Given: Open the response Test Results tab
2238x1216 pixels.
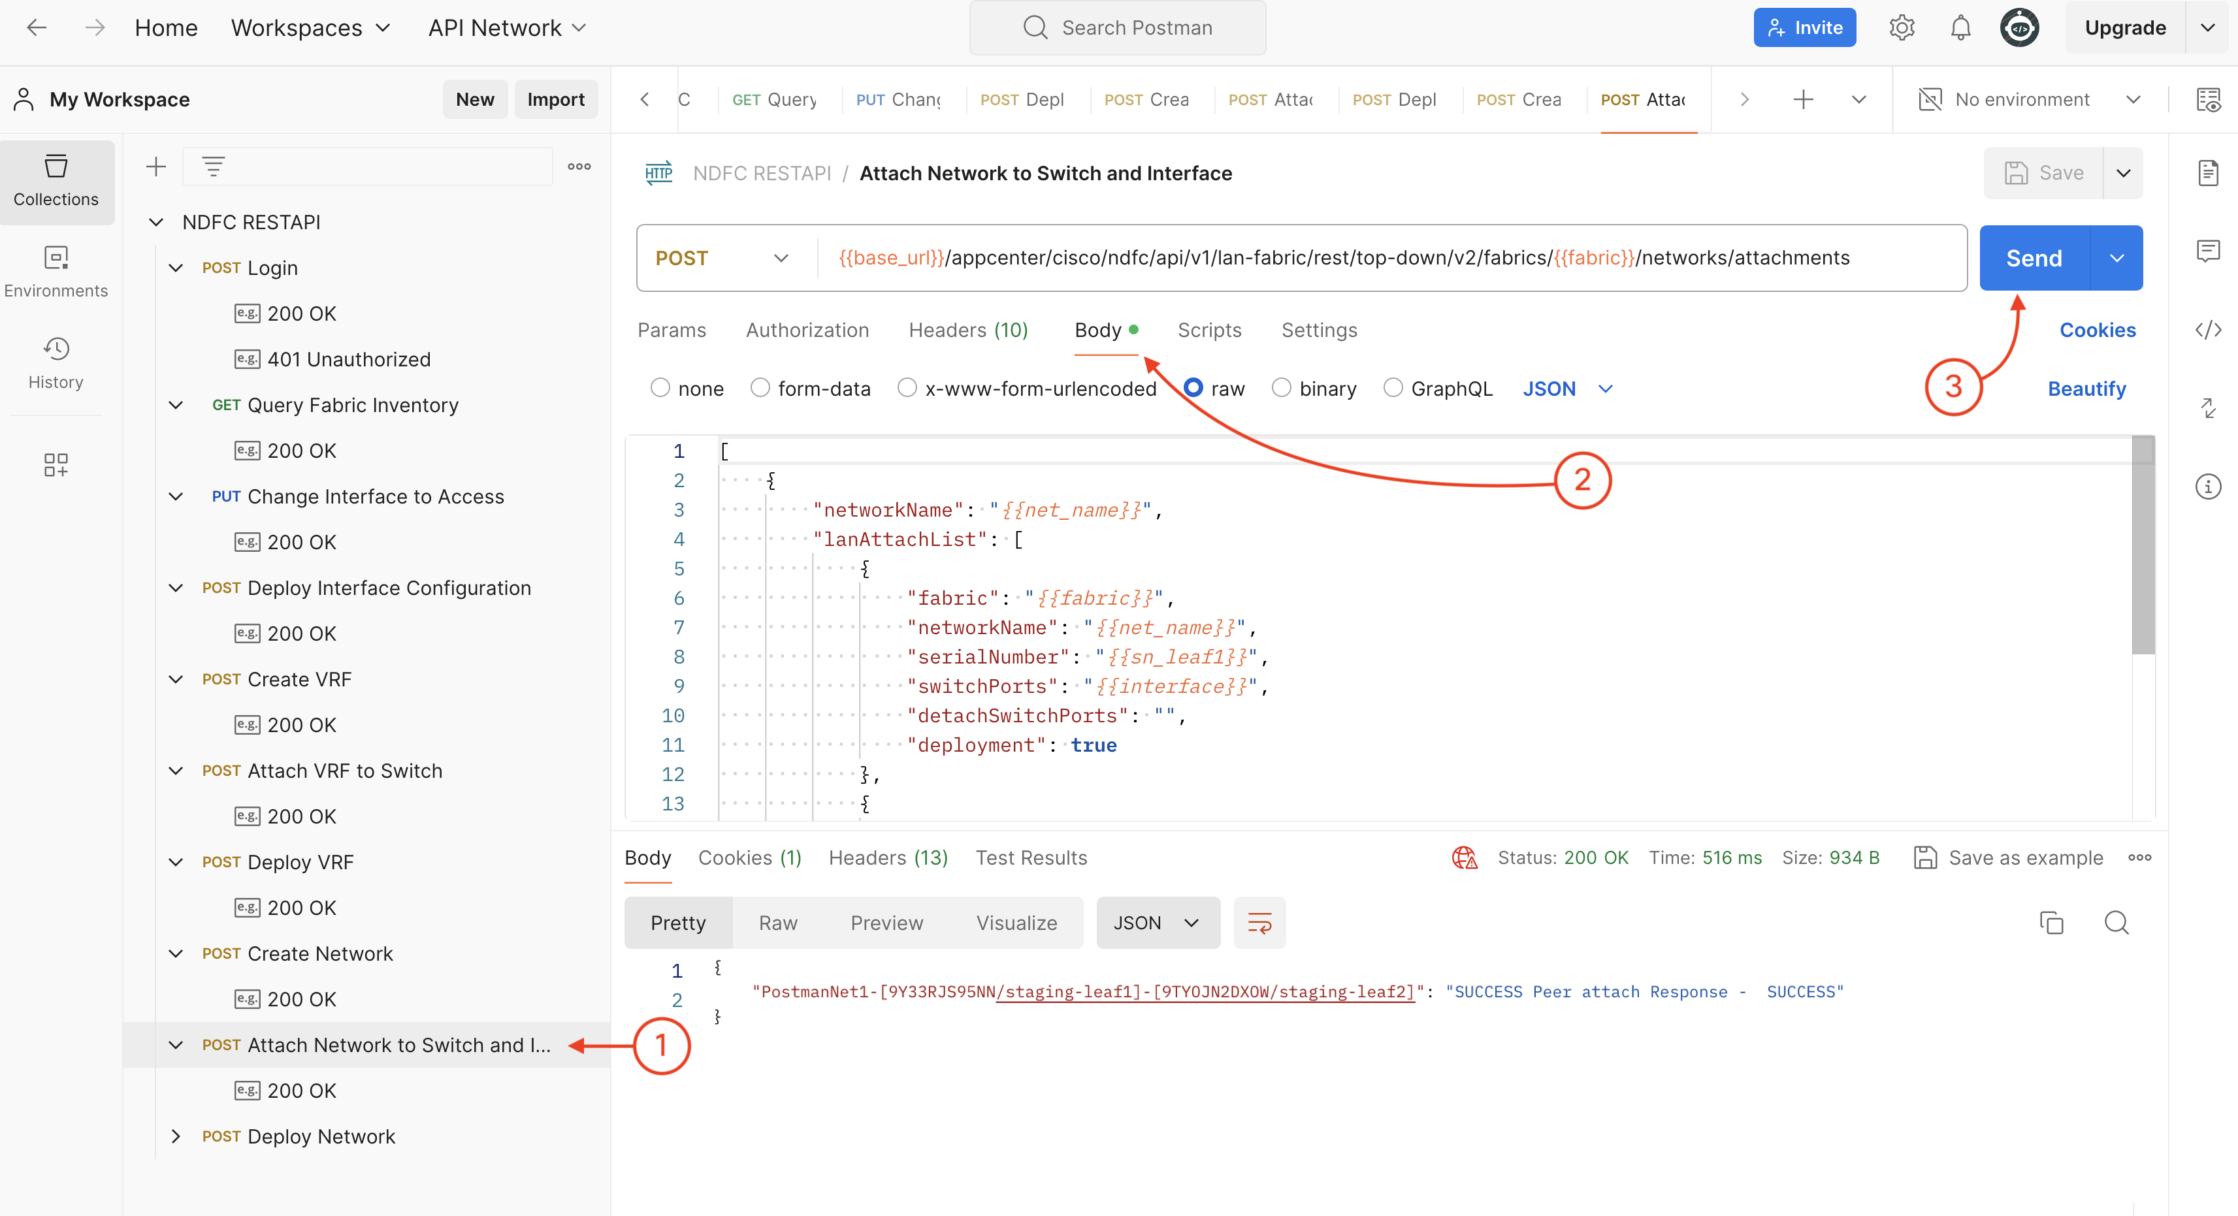Looking at the screenshot, I should 1030,858.
